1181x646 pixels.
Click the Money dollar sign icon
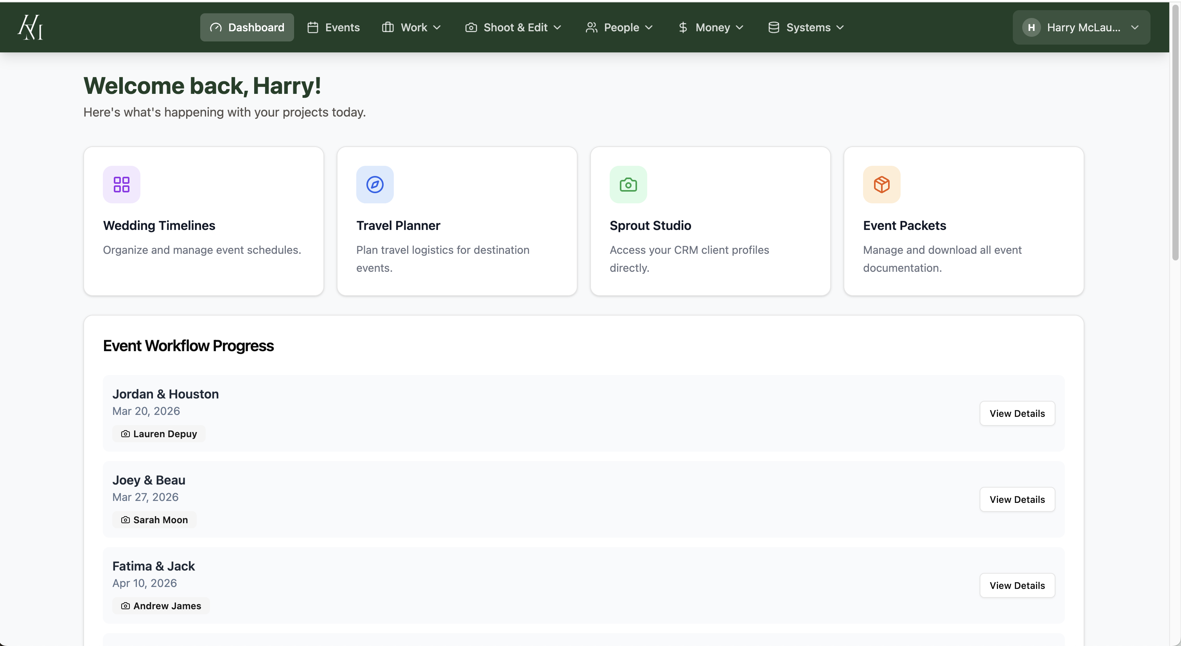683,27
